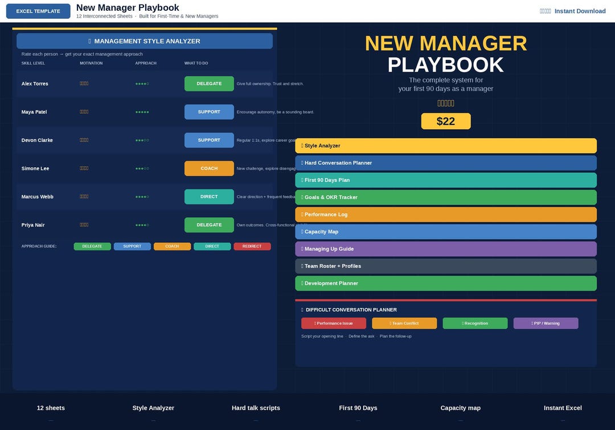Click the DELEGATE button in Alex Torres's row

coord(209,84)
